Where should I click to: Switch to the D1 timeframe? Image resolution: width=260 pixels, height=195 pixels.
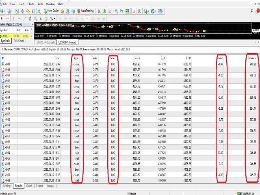pyautogui.click(x=93, y=19)
